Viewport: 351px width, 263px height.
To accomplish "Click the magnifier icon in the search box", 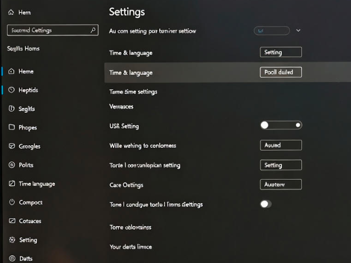I will [93, 30].
